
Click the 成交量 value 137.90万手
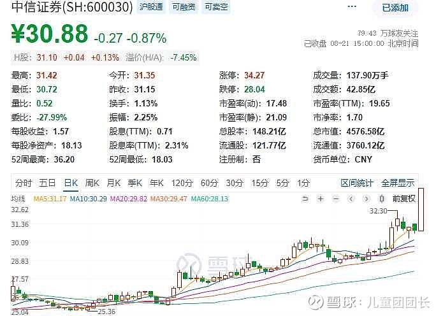[368, 75]
